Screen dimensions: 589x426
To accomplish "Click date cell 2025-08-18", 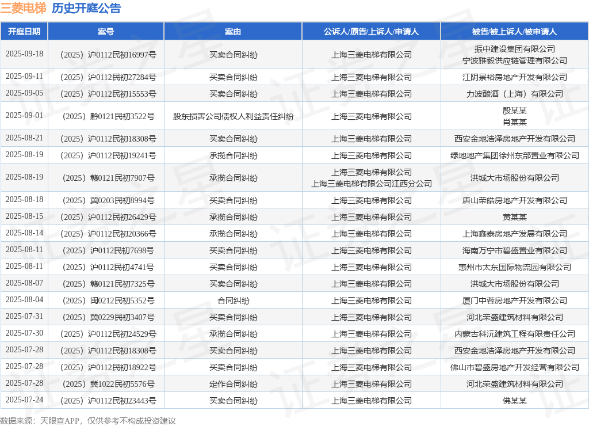I will click(24, 200).
